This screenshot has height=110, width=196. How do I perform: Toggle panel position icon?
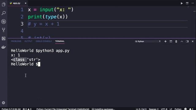[x=187, y=42]
